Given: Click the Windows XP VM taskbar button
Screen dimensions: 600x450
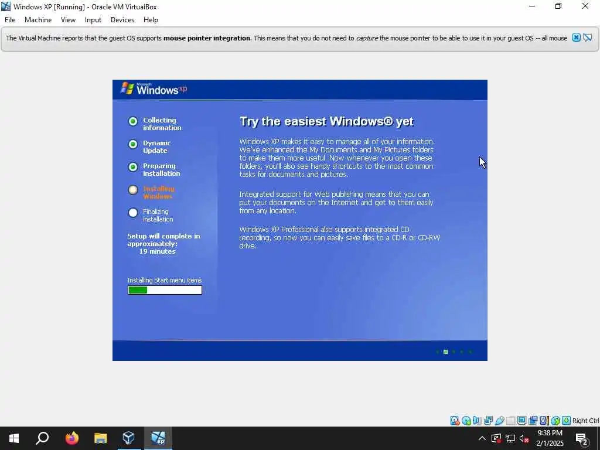Looking at the screenshot, I should point(158,438).
